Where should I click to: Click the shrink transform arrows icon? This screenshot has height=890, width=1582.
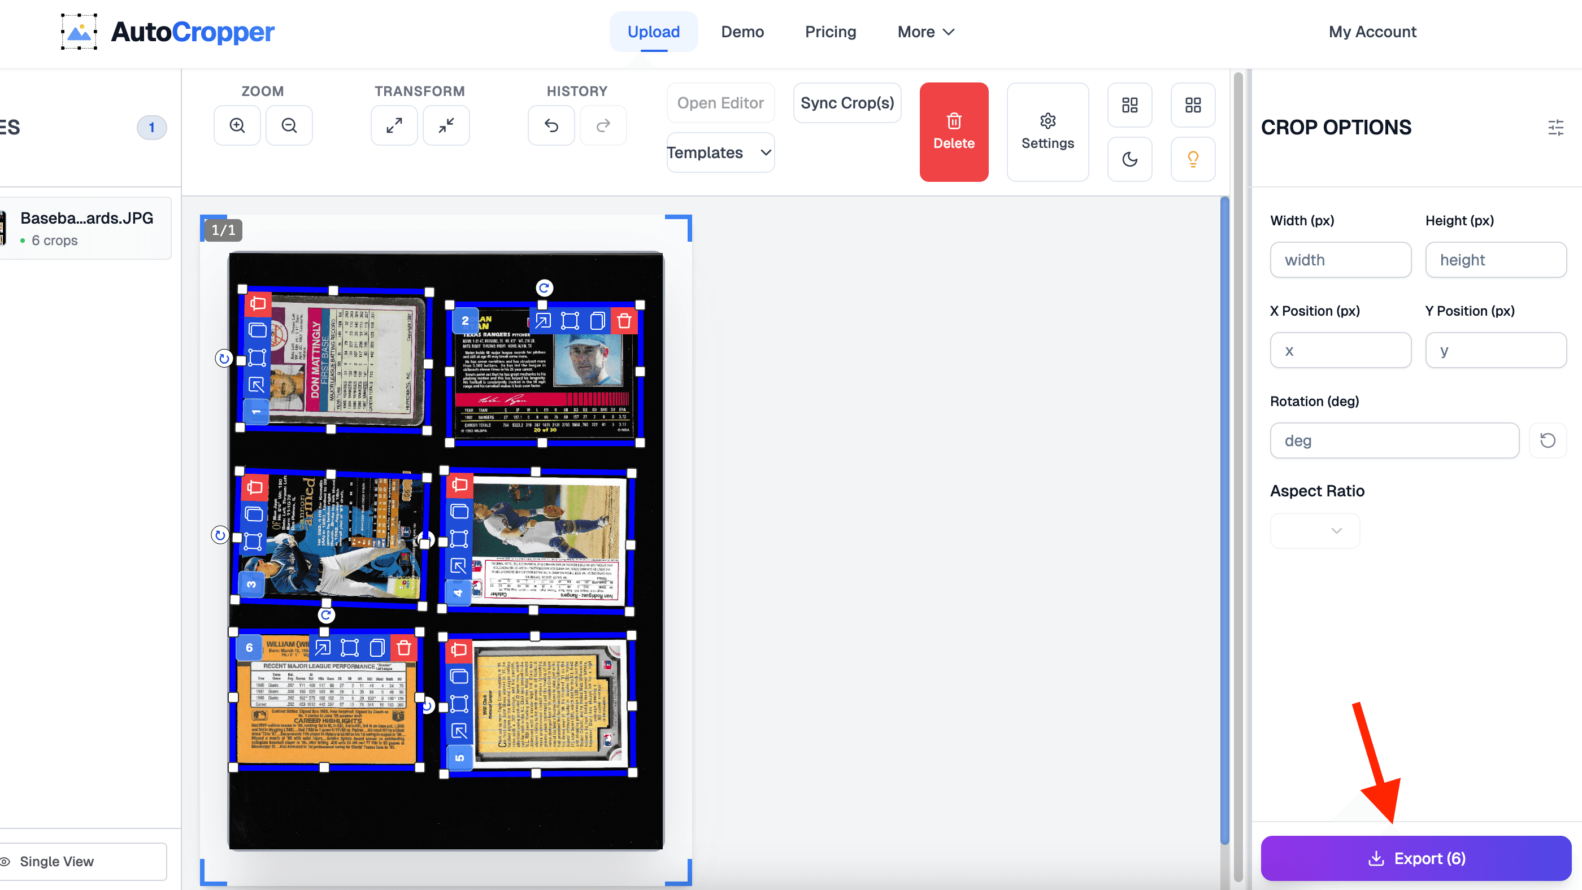[x=446, y=125]
